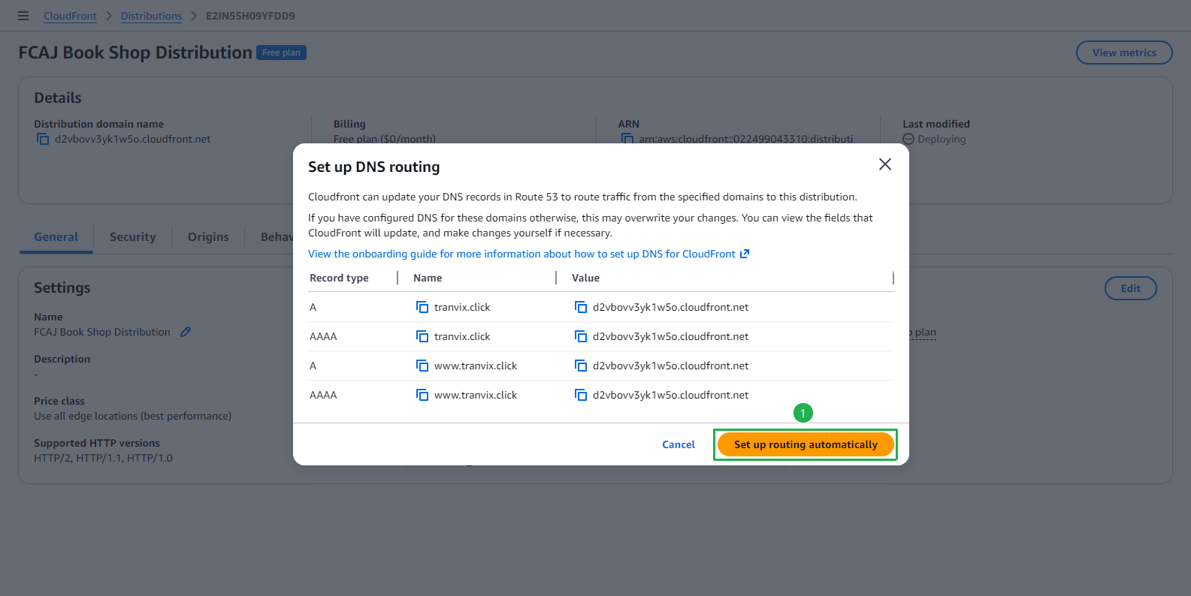
Task: Open the Security tab
Action: (x=133, y=237)
